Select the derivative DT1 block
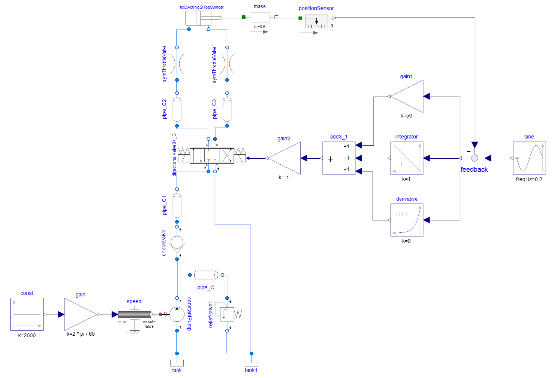The width and height of the screenshot is (557, 378). [406, 220]
